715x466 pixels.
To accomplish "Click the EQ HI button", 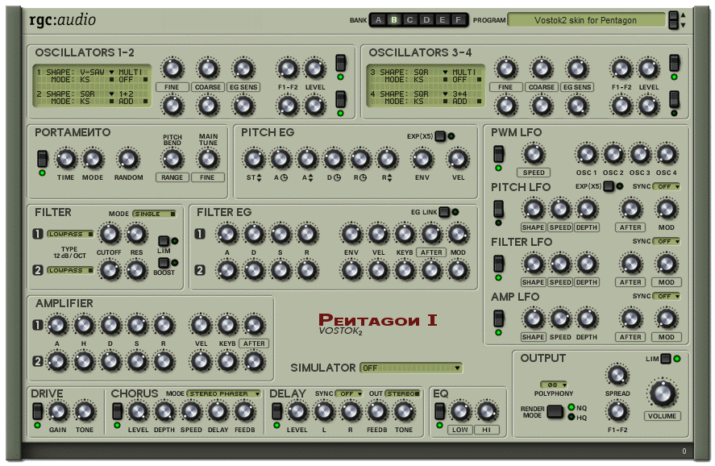I will pos(487,430).
